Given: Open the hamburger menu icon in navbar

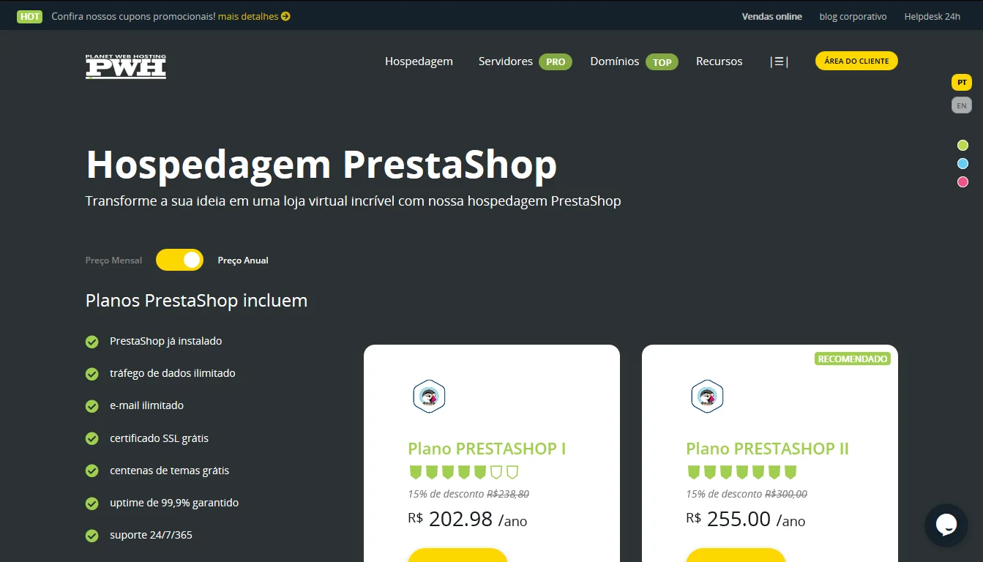Looking at the screenshot, I should [x=779, y=61].
